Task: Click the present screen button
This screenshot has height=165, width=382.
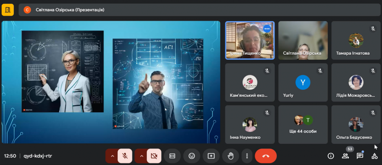Action: click(x=211, y=156)
